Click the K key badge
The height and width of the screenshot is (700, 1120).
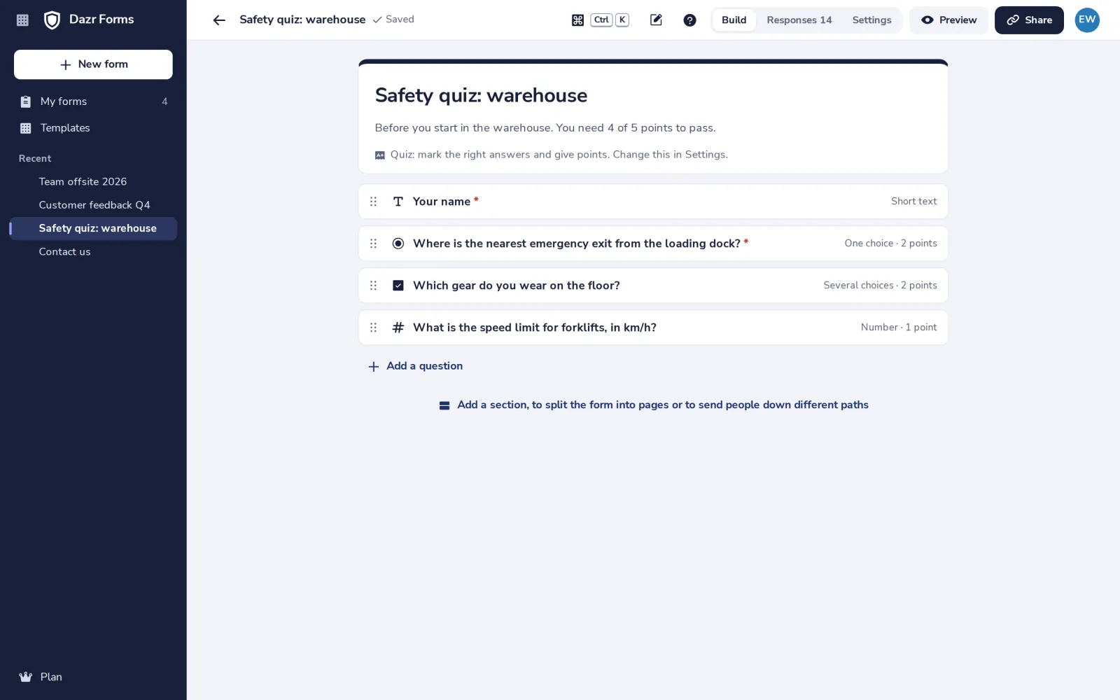[622, 20]
